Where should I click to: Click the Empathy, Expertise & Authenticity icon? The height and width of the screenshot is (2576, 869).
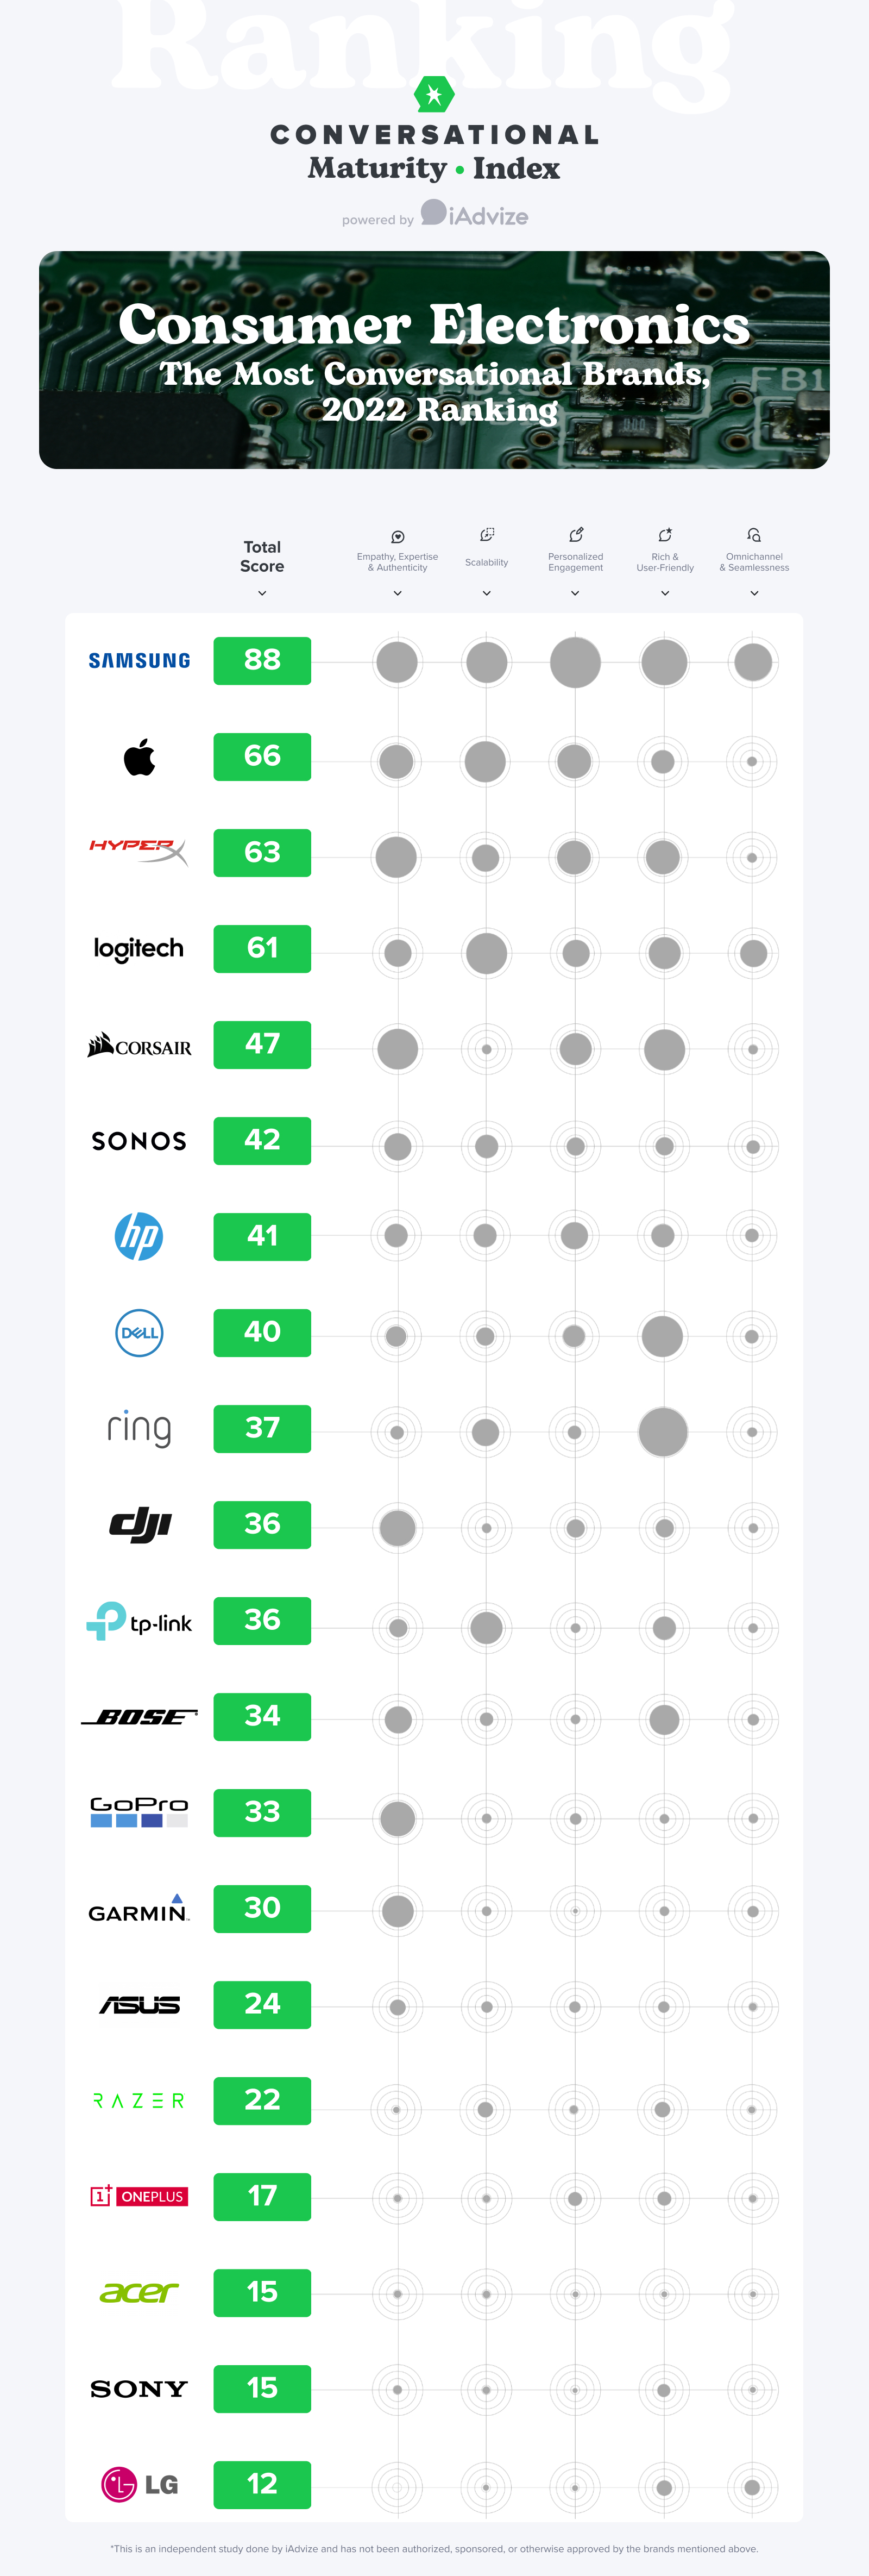(398, 536)
